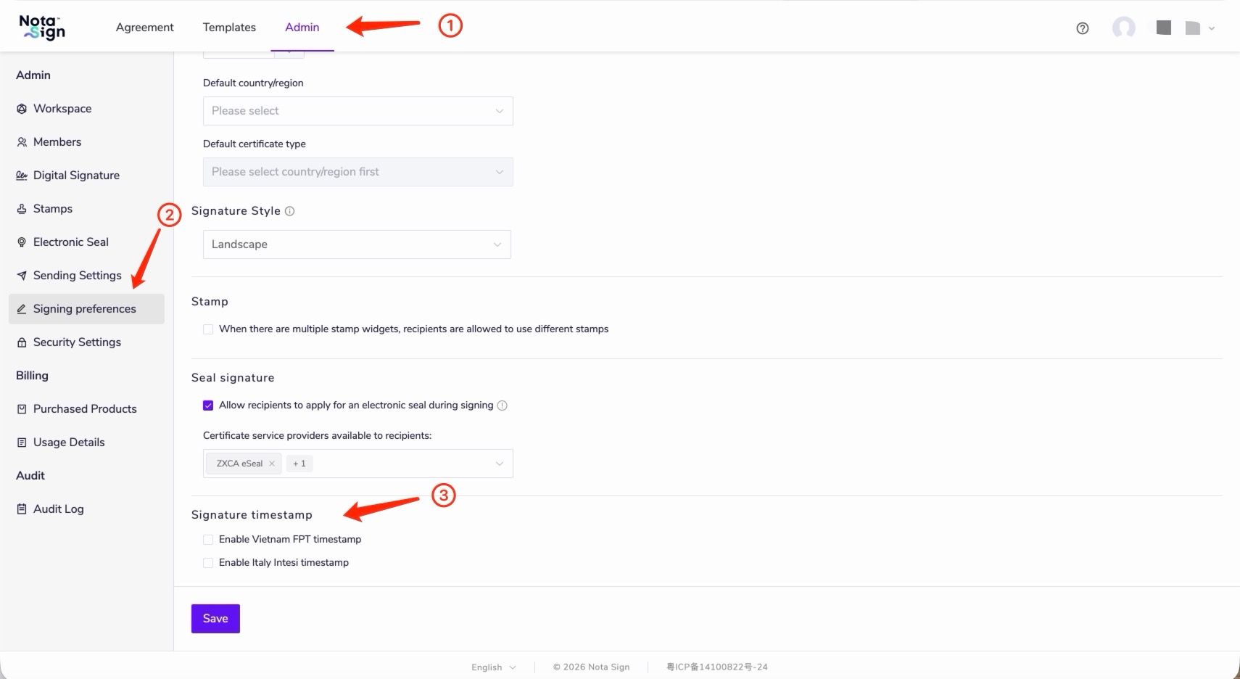Screen dimensions: 1240x679
Task: Switch to the Agreement tab
Action: tap(145, 28)
